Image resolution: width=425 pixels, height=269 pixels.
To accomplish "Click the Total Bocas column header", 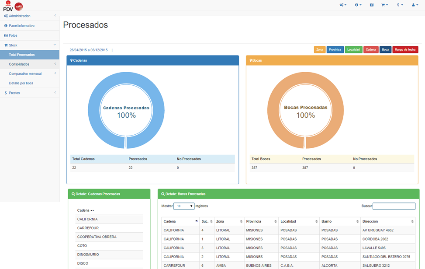I will pyautogui.click(x=261, y=159).
